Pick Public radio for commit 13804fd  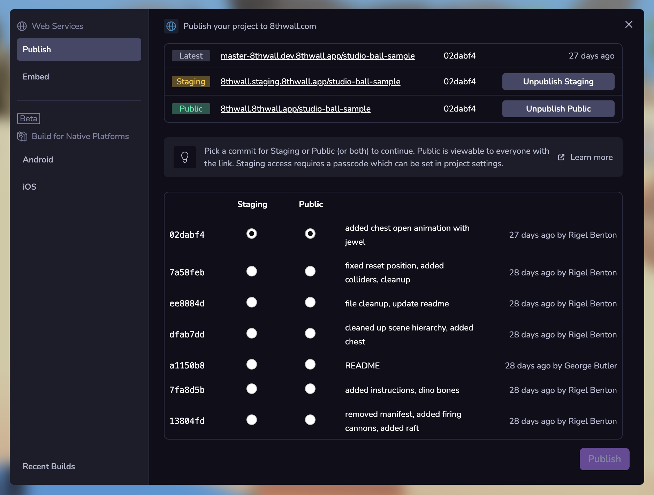pyautogui.click(x=310, y=420)
